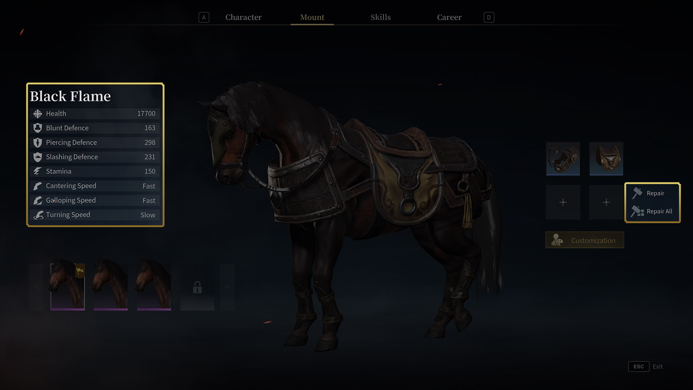The height and width of the screenshot is (390, 693).
Task: Click the locked mount slot padlock
Action: point(197,287)
